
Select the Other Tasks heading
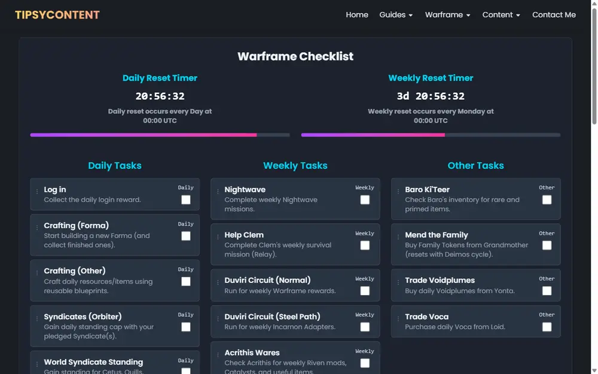coord(475,166)
